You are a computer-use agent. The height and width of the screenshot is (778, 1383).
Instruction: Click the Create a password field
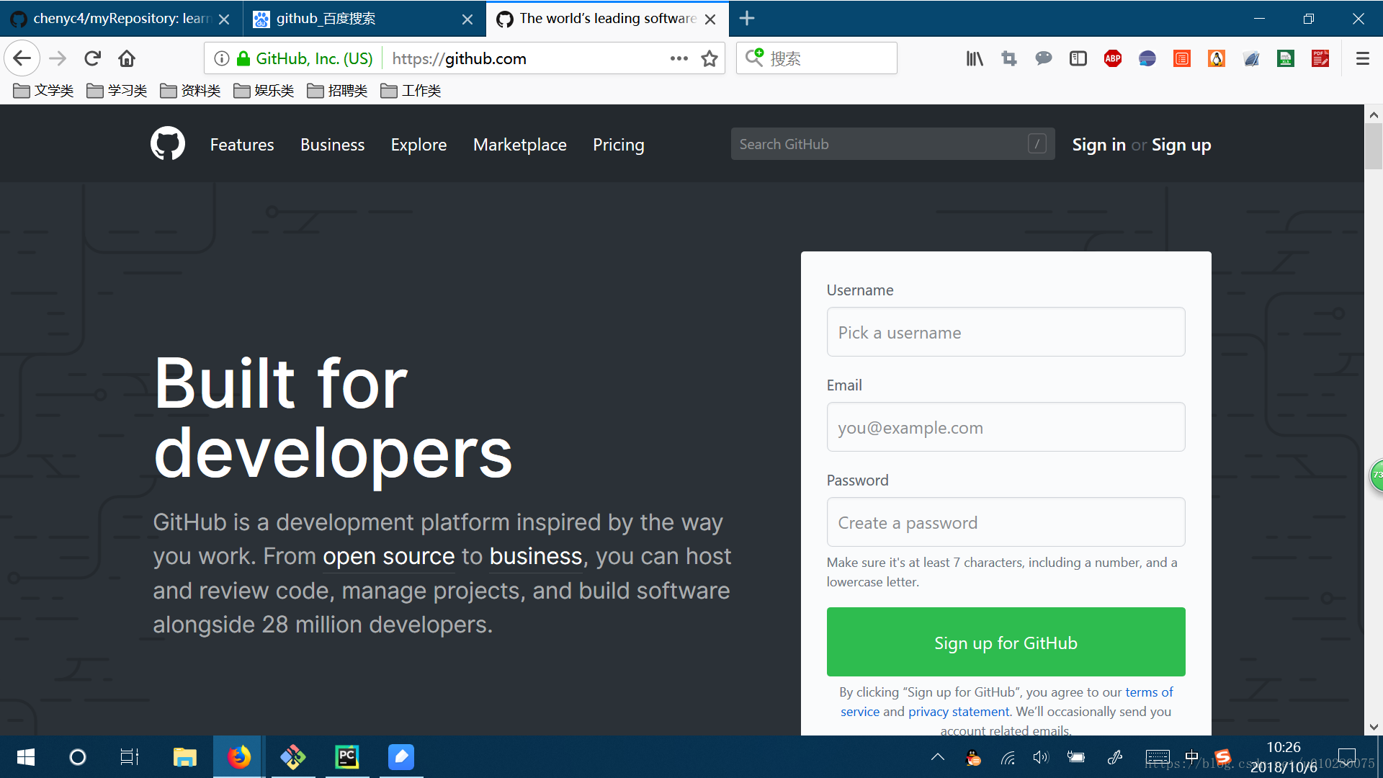tap(1006, 522)
